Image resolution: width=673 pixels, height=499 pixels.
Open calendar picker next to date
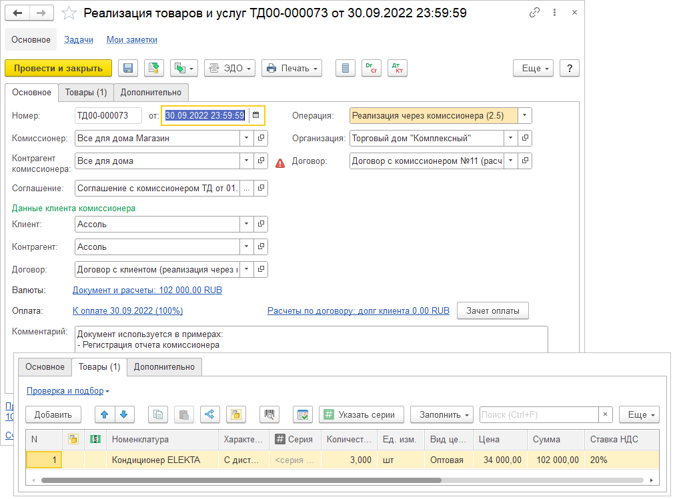click(256, 115)
